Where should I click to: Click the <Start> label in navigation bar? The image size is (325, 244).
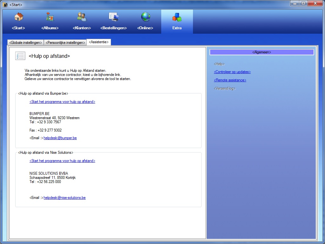(18, 28)
